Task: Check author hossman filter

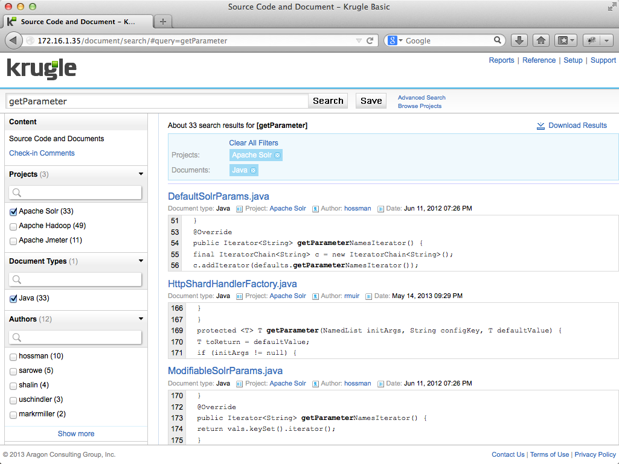Action: click(x=13, y=357)
